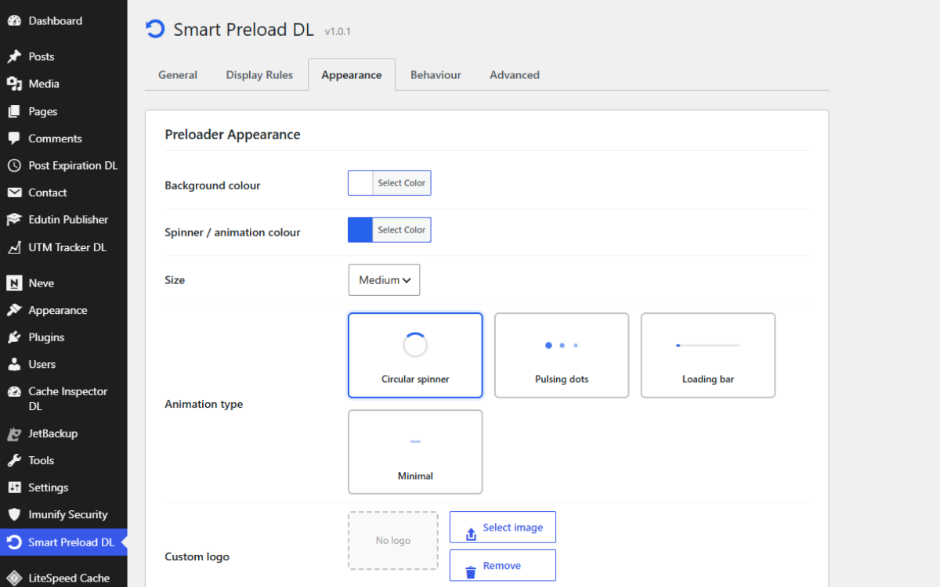Screen dimensions: 940x587
Task: Click Select Color for background colour
Action: (402, 183)
